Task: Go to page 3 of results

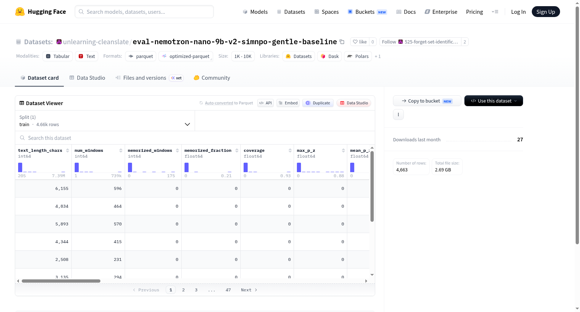Action: click(x=196, y=290)
